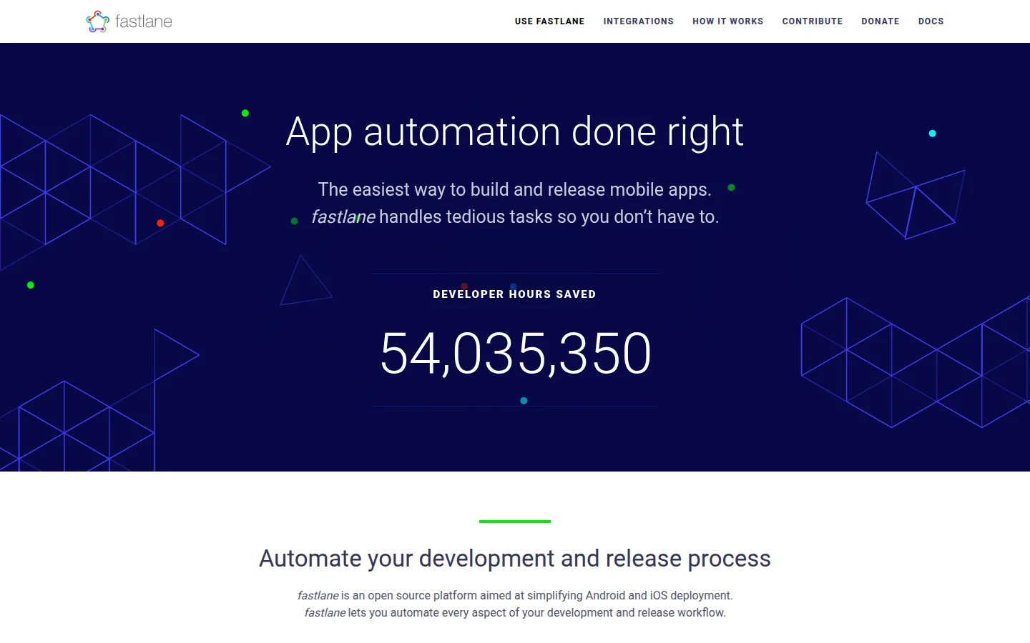
Task: Click the line about automating every aspect
Action: pyautogui.click(x=515, y=612)
